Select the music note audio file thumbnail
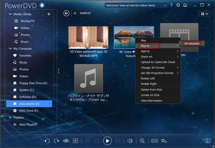215x148 pixels. tap(89, 78)
